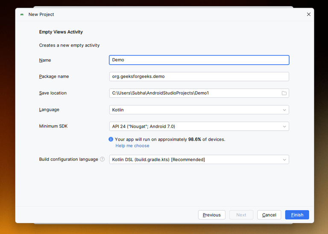Expand the Build configuration language combo box

(199, 159)
